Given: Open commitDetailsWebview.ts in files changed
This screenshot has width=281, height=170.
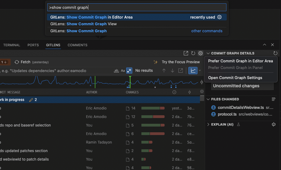Looking at the screenshot, I should pos(241,107).
